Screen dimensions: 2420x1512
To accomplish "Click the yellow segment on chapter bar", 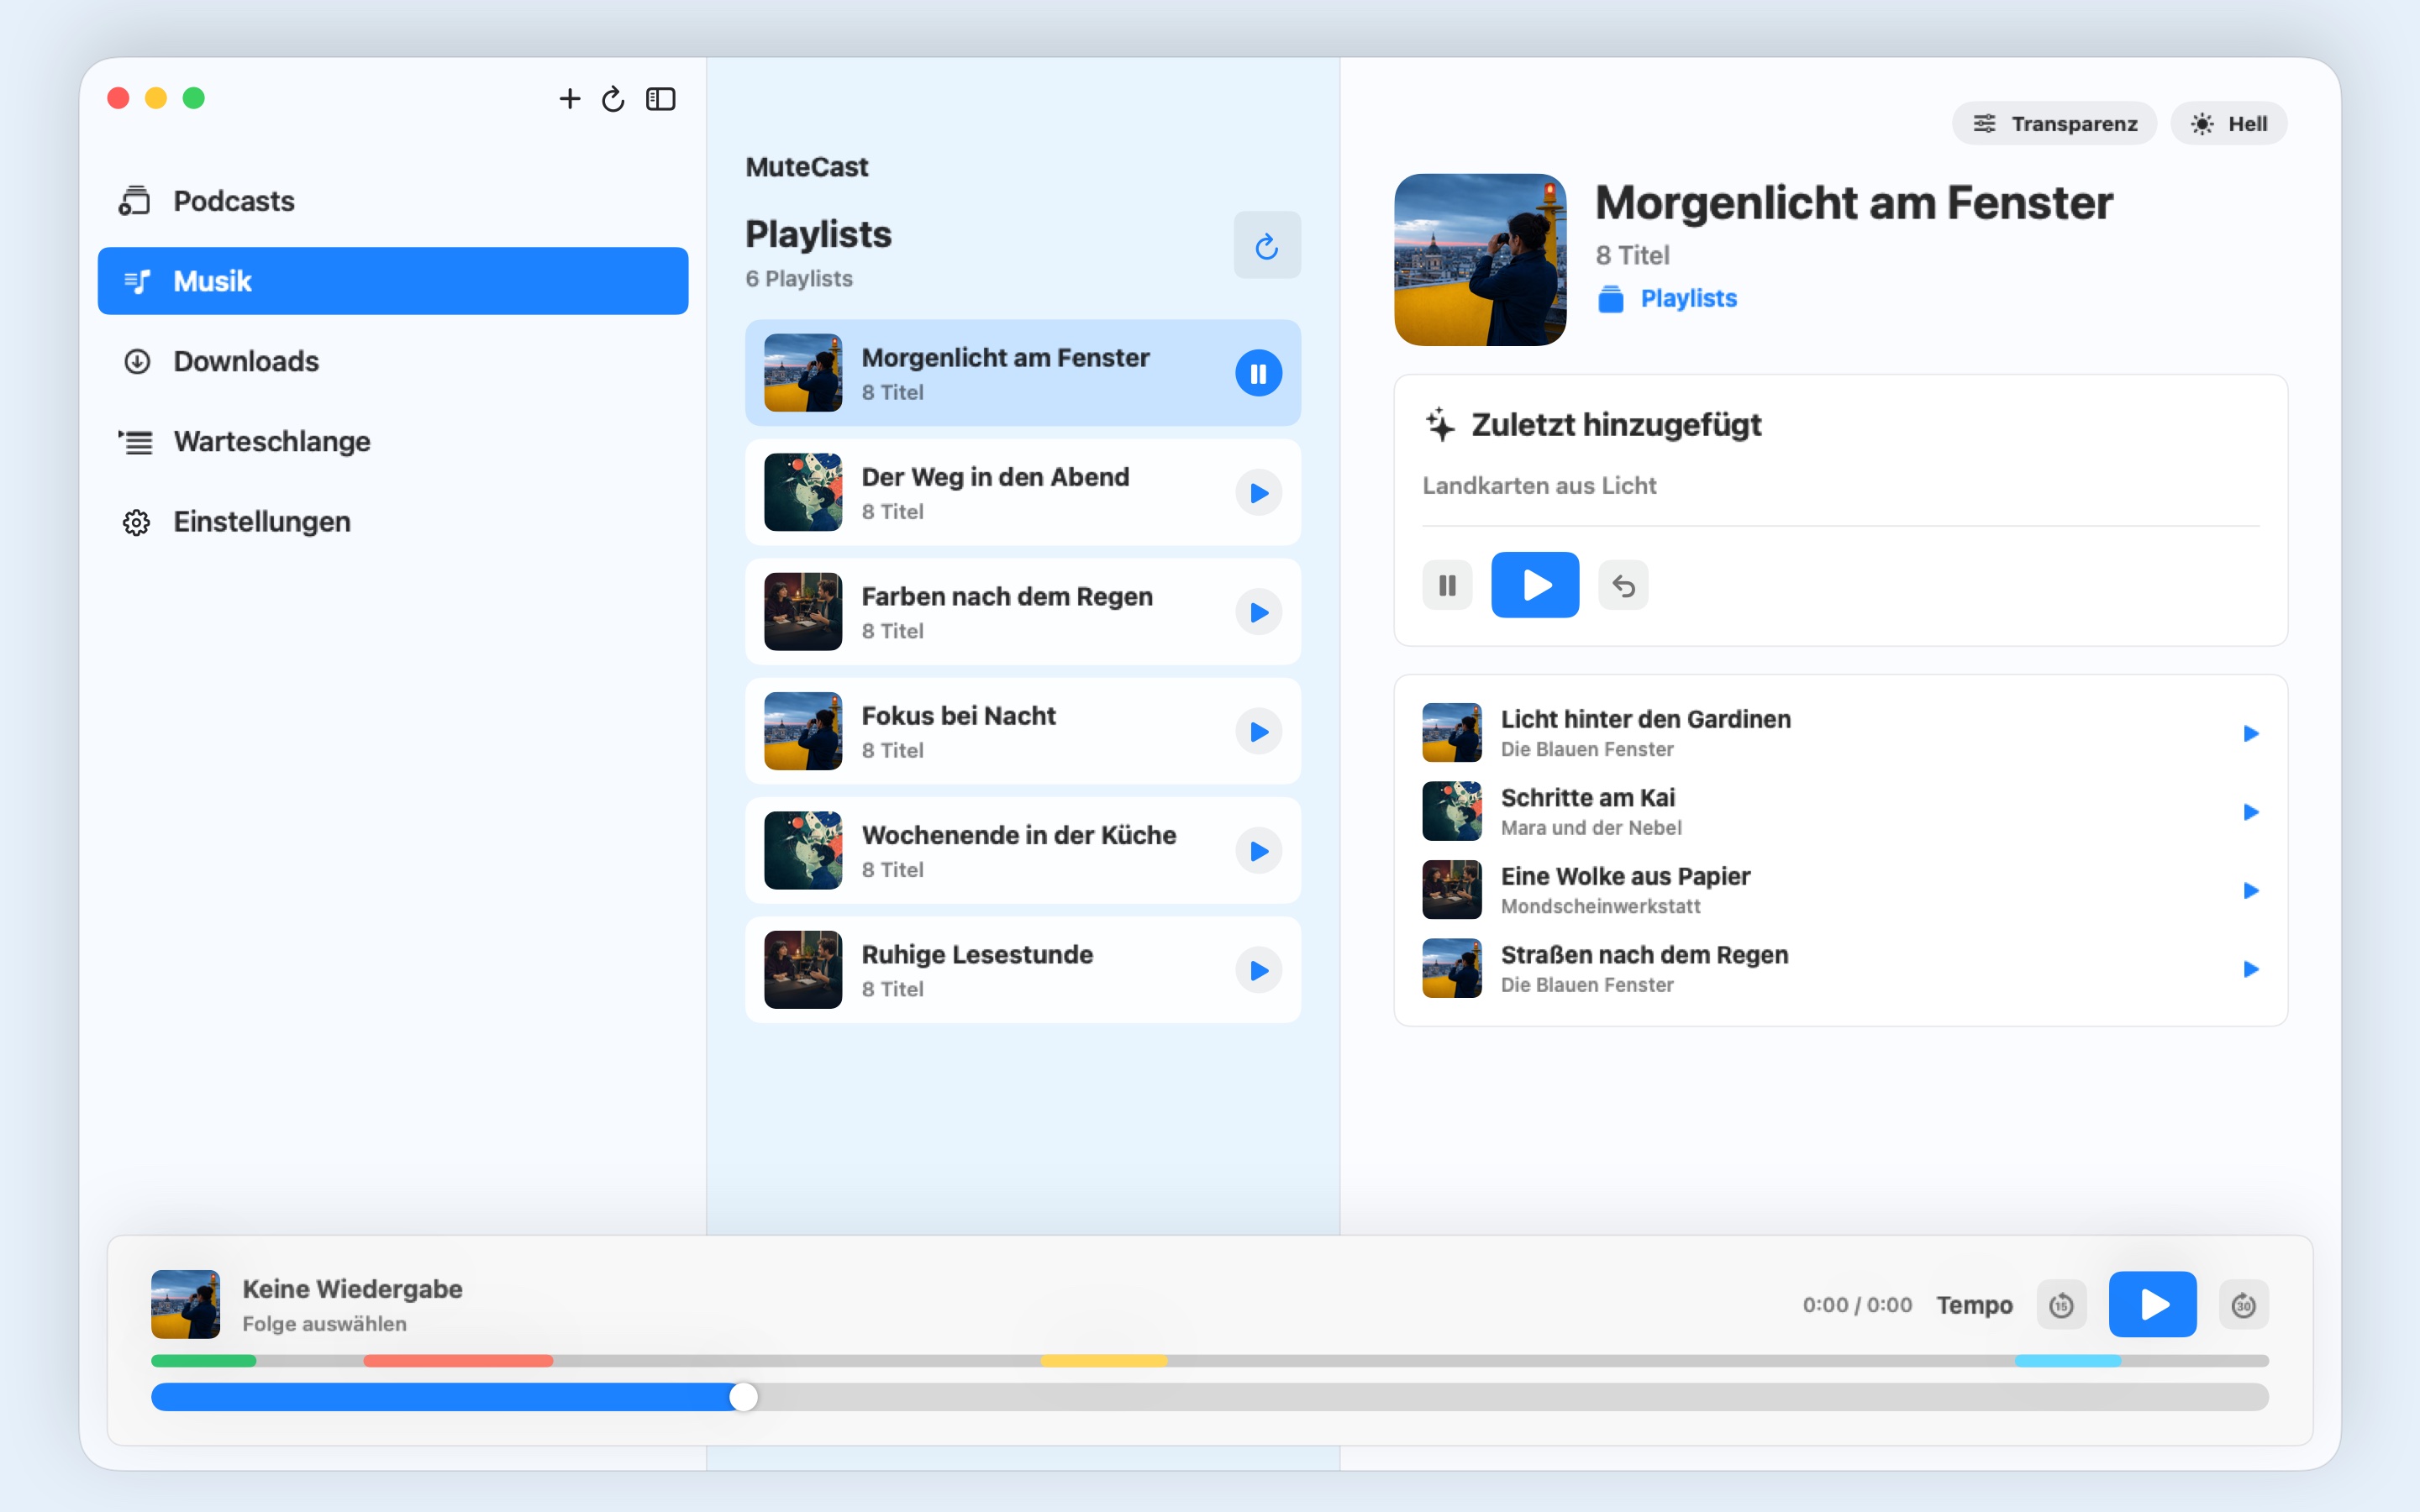I will (x=1104, y=1361).
